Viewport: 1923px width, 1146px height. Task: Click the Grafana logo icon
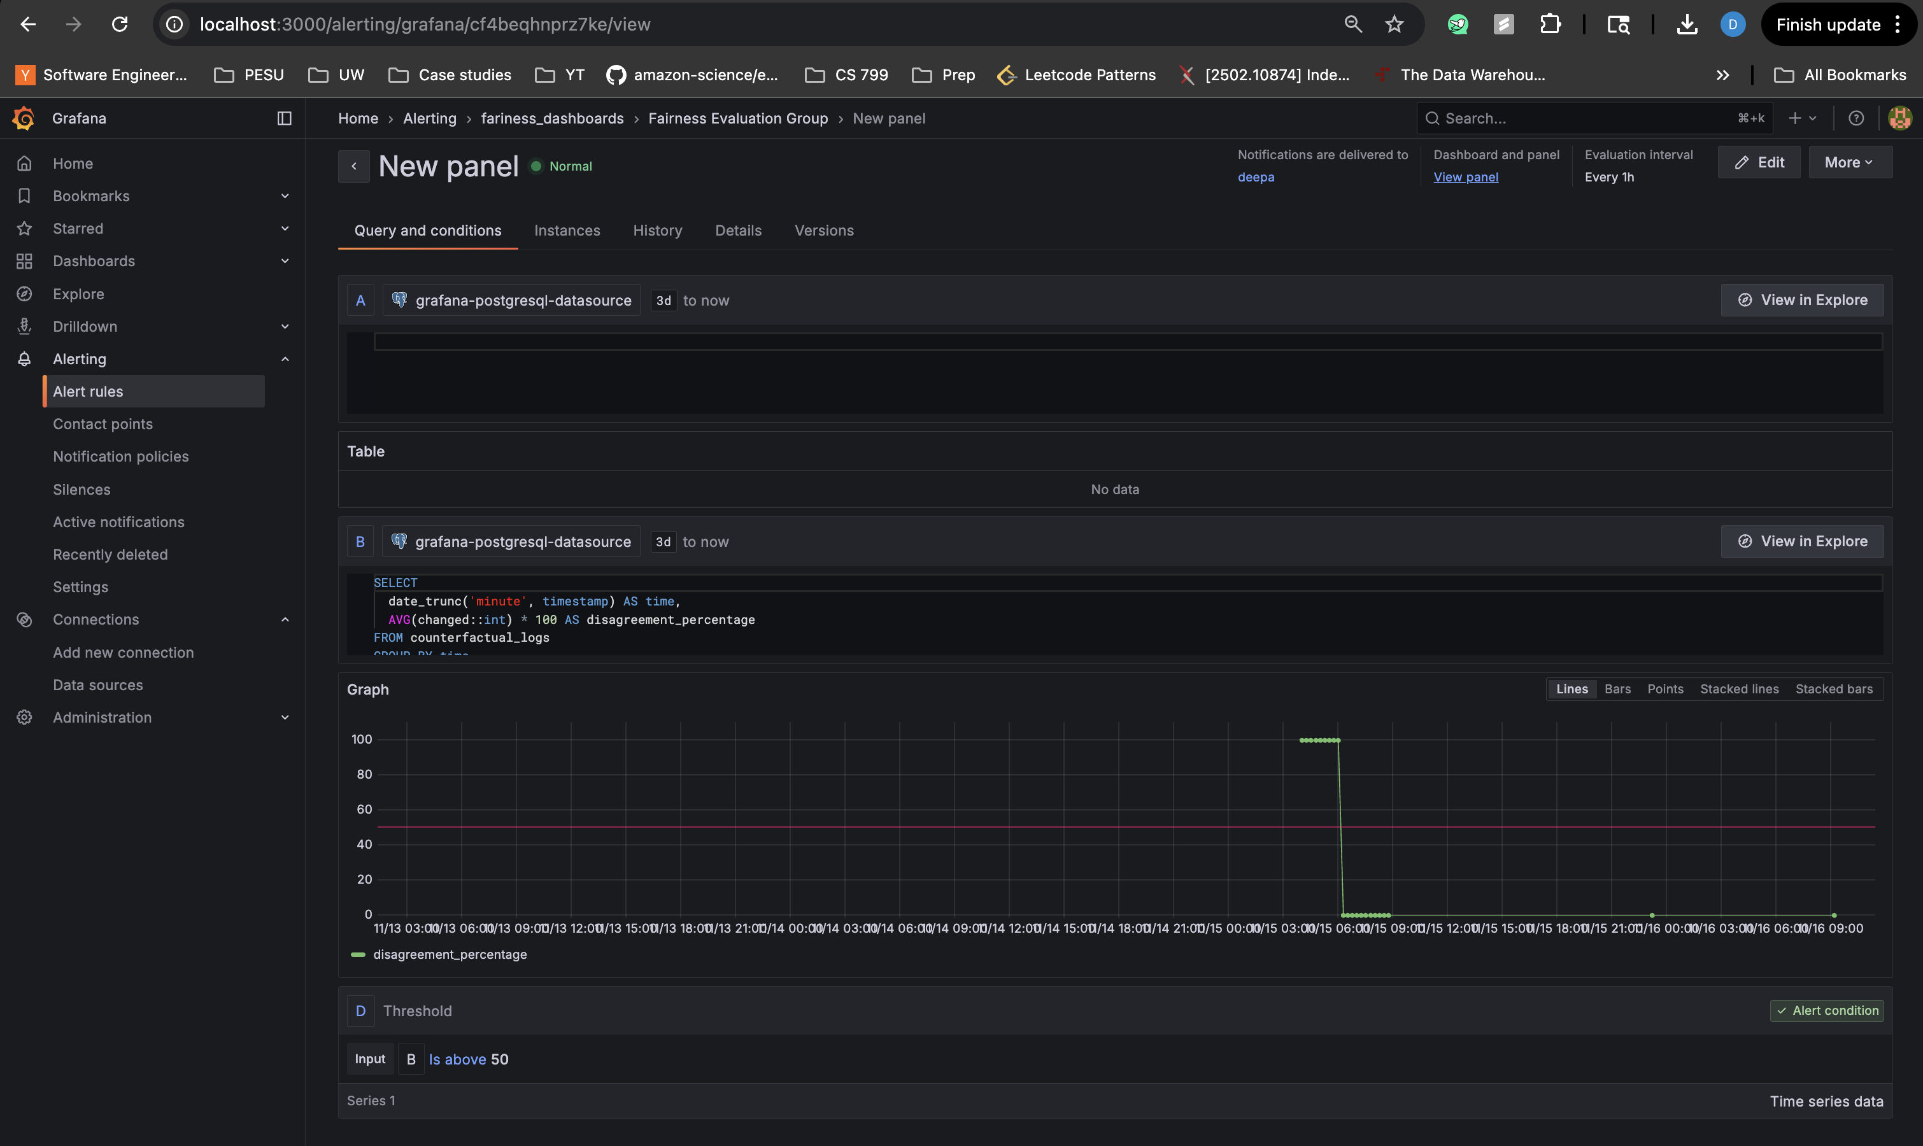coord(24,118)
